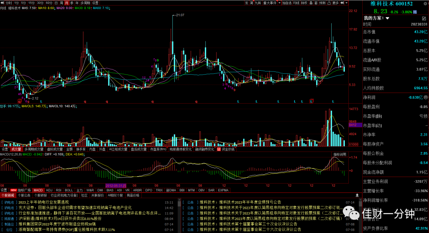This screenshot has height=233, width=429.
Task: Open the 重大事件 button
Action: (270, 3)
